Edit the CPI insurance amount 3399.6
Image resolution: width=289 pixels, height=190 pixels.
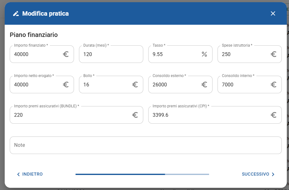160,115
